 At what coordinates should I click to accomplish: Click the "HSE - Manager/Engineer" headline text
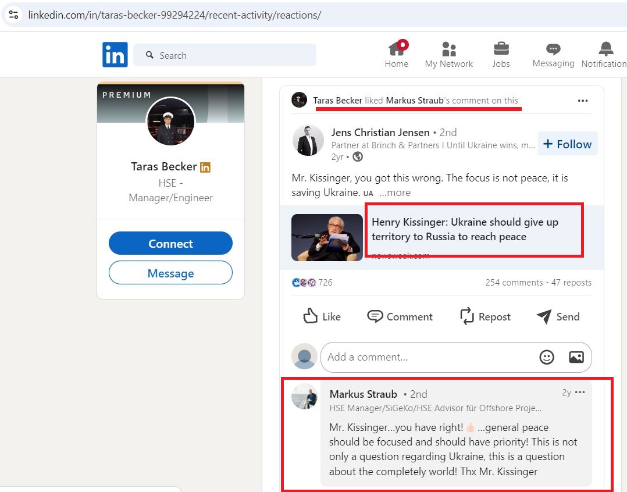(x=171, y=190)
